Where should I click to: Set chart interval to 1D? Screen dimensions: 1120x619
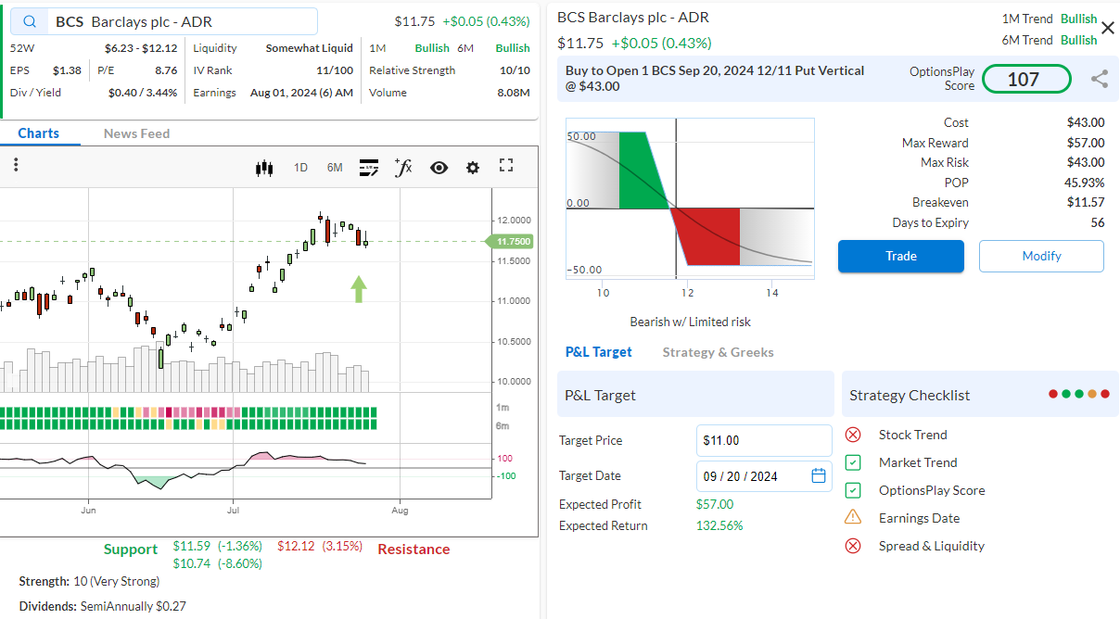tap(300, 168)
